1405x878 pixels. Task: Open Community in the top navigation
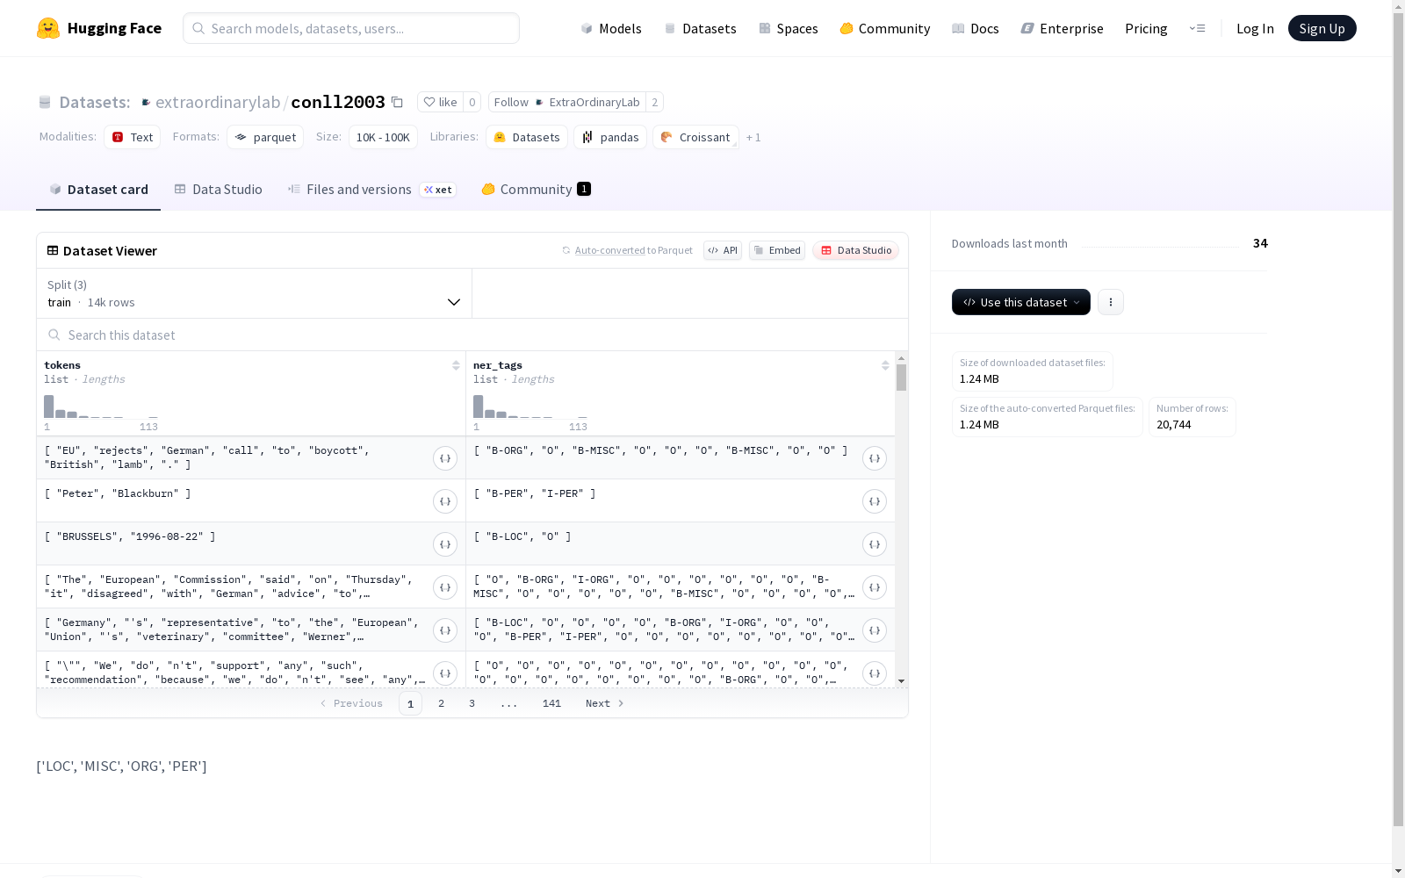885,28
